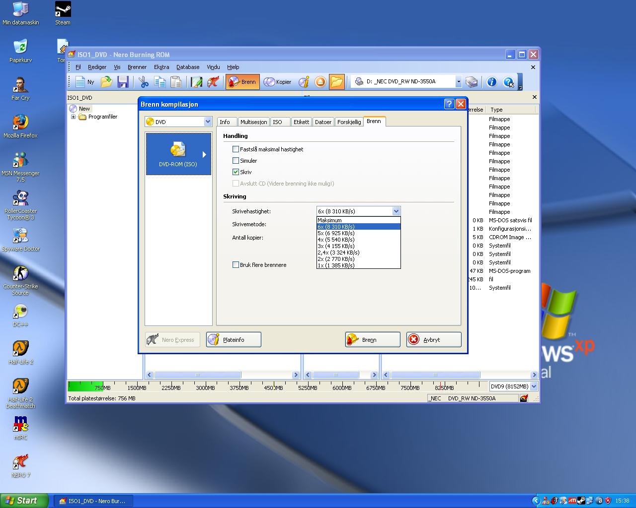This screenshot has width=636, height=508.
Task: Open the Brenner menu
Action: (x=137, y=67)
